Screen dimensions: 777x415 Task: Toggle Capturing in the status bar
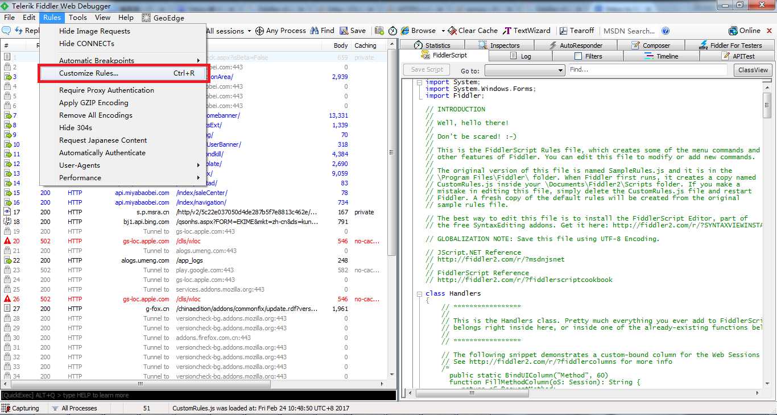[x=21, y=408]
